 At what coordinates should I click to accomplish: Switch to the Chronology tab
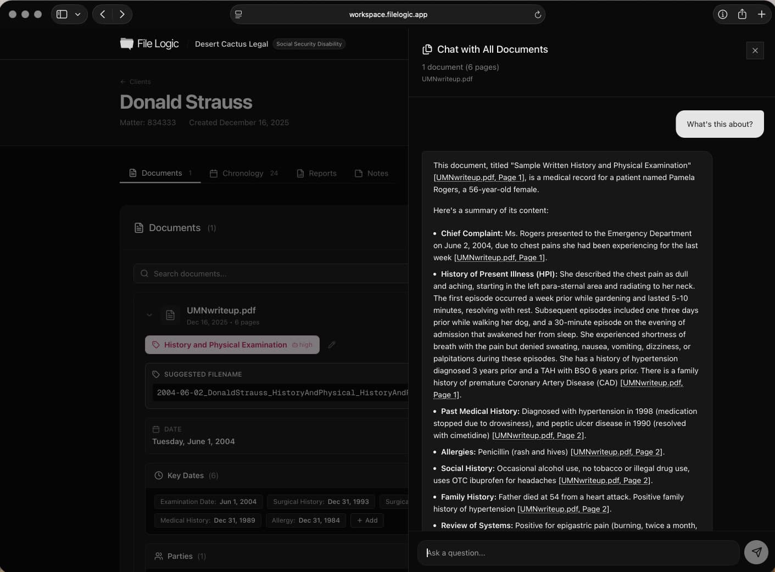(244, 173)
